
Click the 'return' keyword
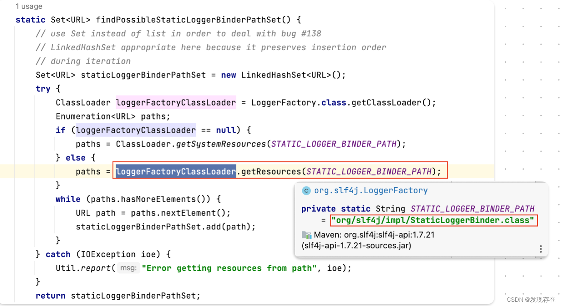(50, 296)
